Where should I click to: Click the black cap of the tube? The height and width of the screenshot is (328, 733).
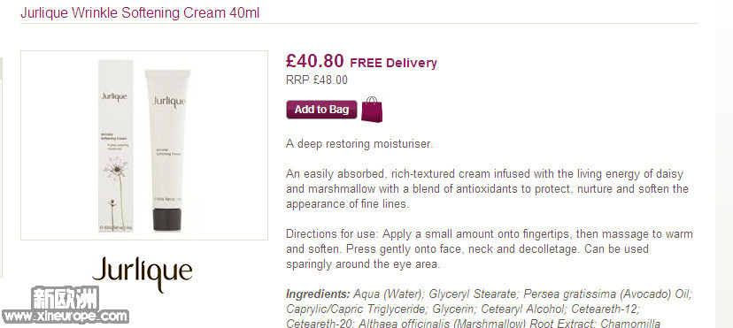click(167, 220)
